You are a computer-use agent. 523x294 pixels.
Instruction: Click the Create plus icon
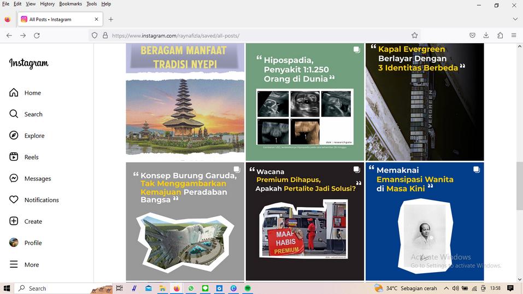(14, 221)
